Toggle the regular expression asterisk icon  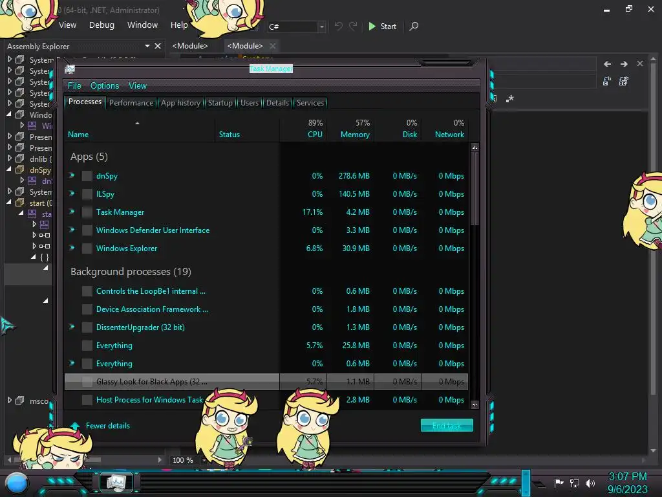click(x=510, y=99)
